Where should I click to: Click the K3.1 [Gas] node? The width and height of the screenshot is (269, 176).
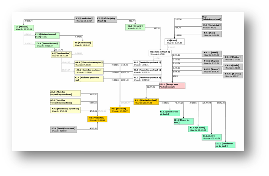coord(211,34)
